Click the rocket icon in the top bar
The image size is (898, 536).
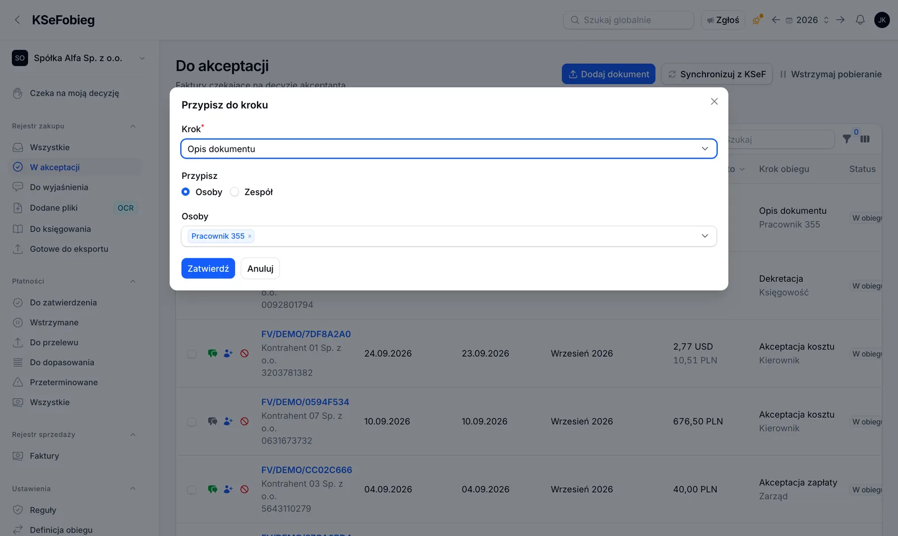tap(757, 20)
